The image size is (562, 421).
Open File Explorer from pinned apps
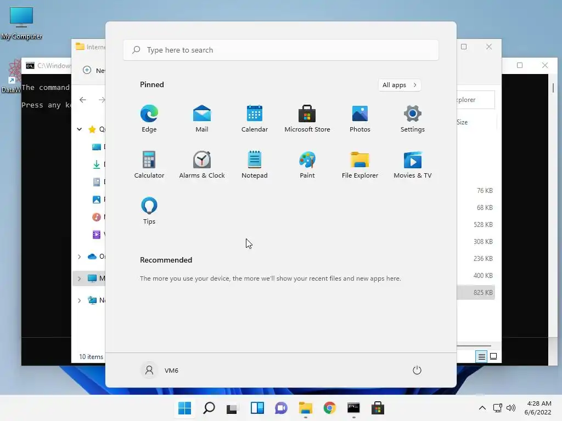point(360,164)
